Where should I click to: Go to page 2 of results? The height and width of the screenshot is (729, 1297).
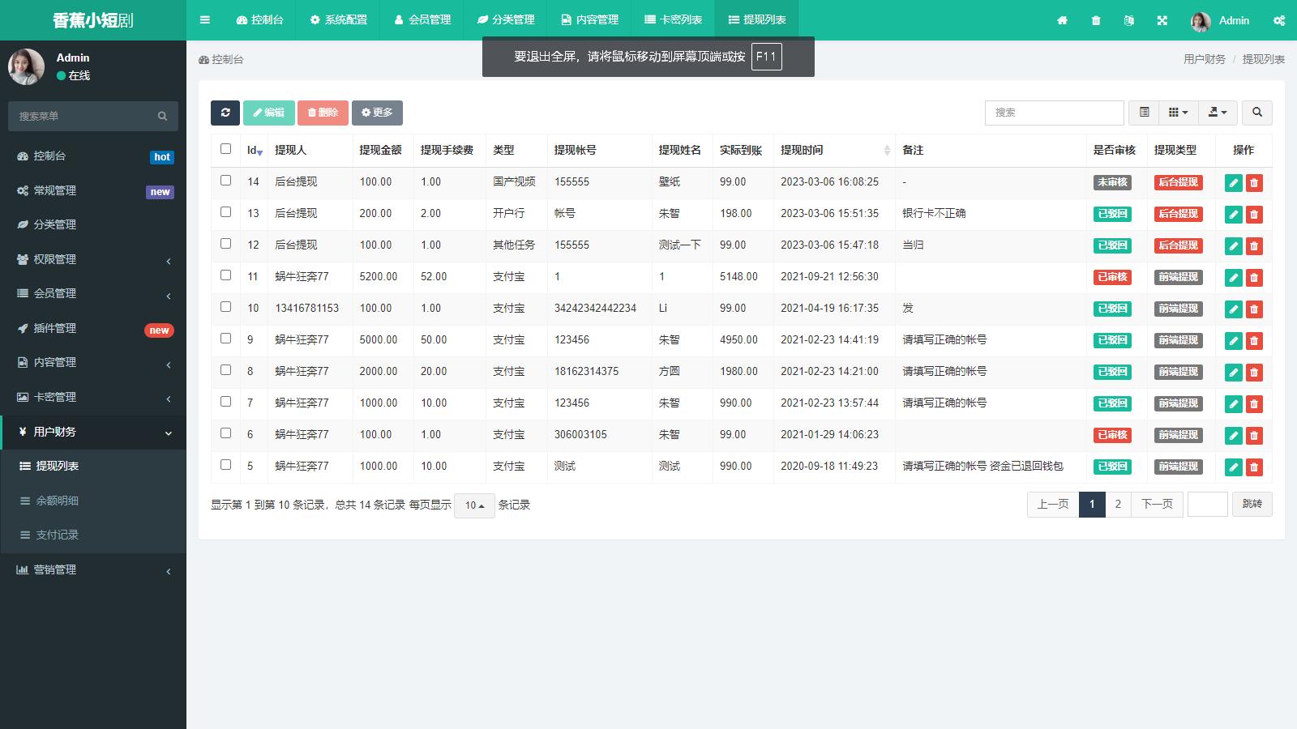click(x=1118, y=504)
